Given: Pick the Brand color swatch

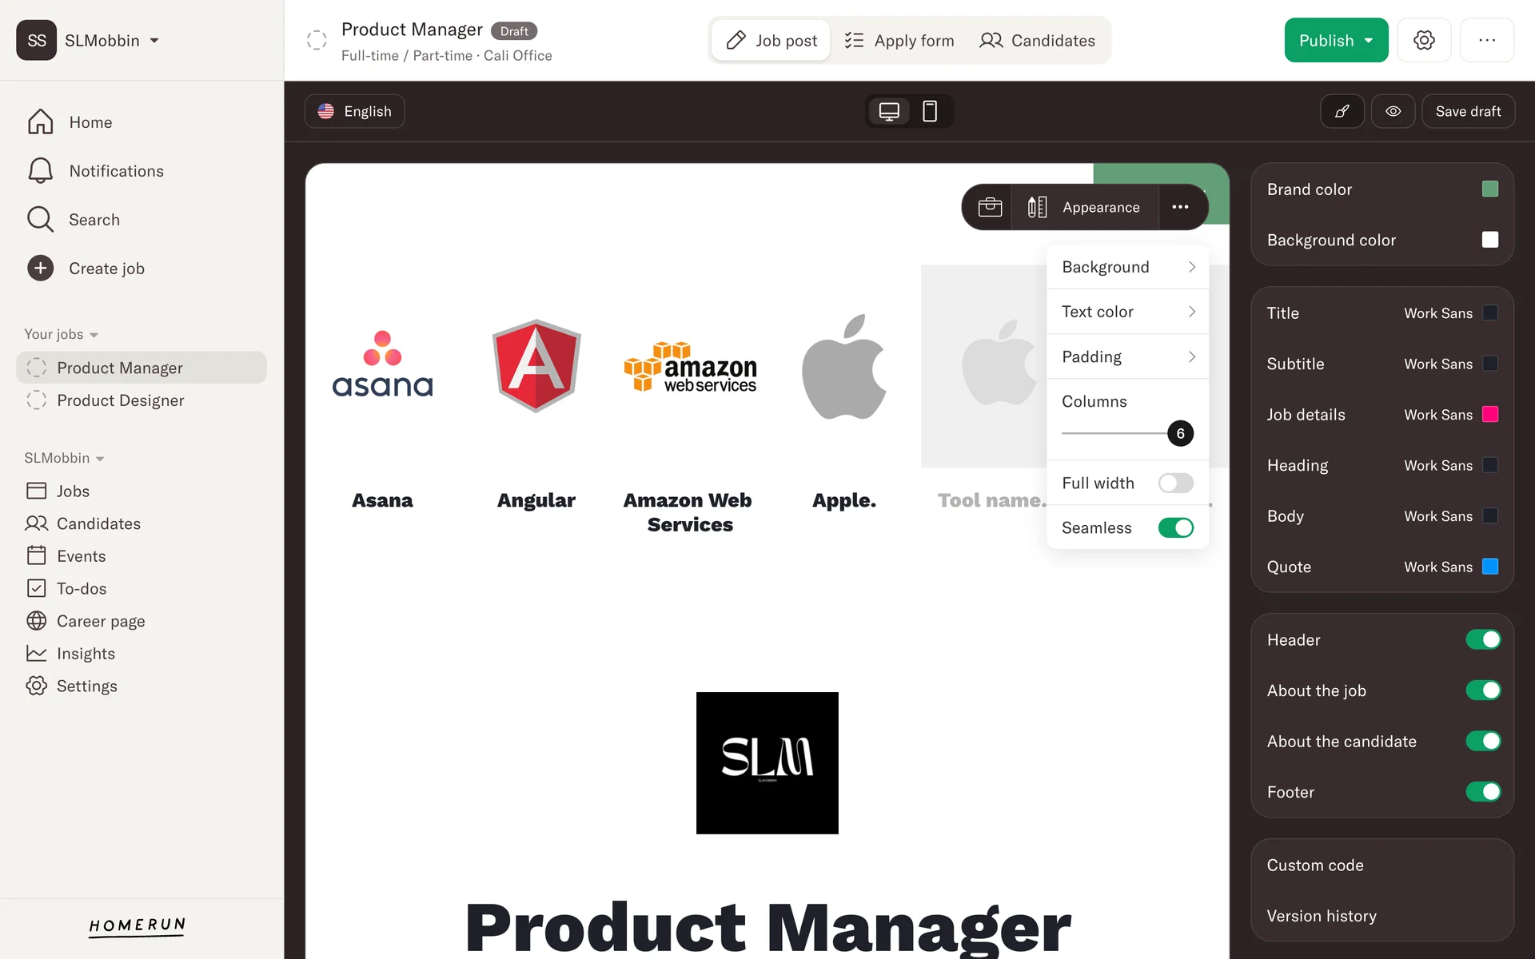Looking at the screenshot, I should coord(1489,189).
